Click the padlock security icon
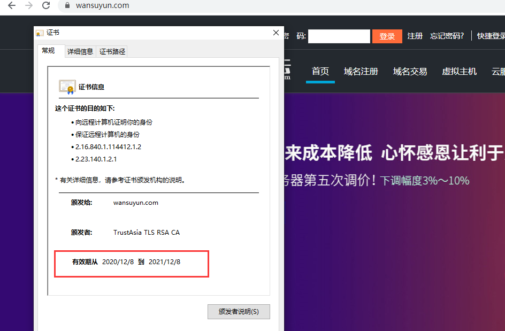Screen dimensions: 505x331 pyautogui.click(x=67, y=5)
